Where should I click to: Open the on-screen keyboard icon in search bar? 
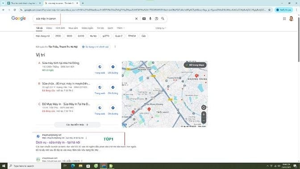point(144,19)
